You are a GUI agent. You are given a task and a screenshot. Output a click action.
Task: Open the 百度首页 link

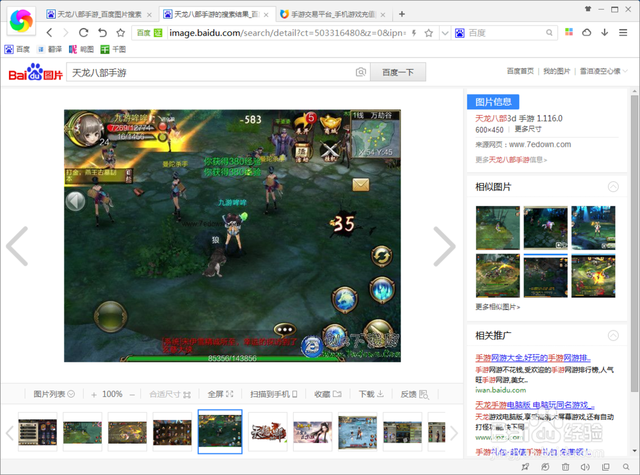(x=520, y=71)
